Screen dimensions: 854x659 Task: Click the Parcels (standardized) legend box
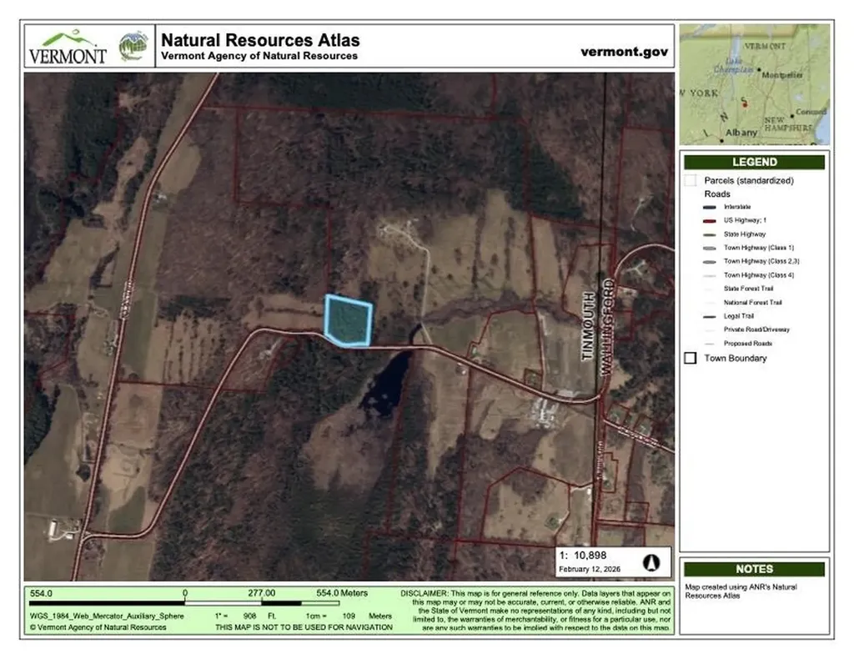(691, 180)
